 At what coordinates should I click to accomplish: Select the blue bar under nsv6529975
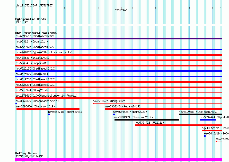[118, 49]
